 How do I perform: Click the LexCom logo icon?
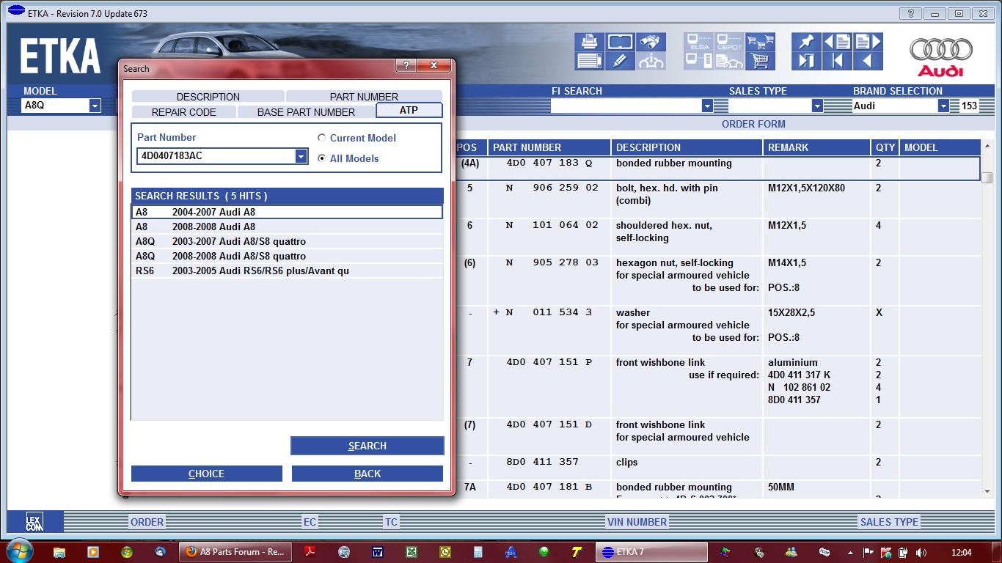point(34,522)
